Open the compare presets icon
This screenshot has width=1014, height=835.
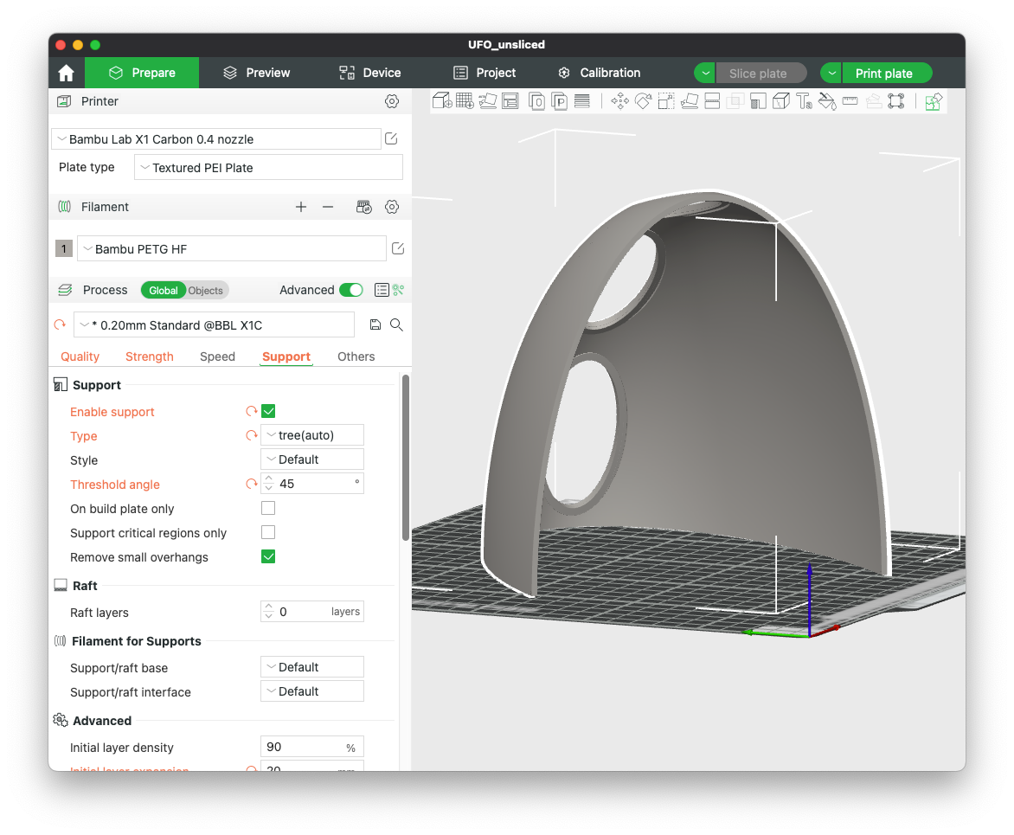pyautogui.click(x=398, y=290)
